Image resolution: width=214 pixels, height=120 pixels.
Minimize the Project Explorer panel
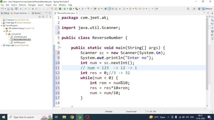pyautogui.click(x=46, y=13)
